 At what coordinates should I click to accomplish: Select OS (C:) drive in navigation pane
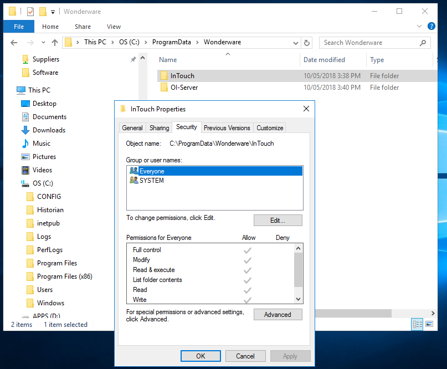pyautogui.click(x=43, y=183)
